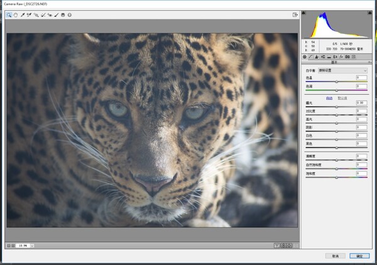The width and height of the screenshot is (377, 265).
Task: Focus the 自然饱和度 vibrance value field
Action: tap(362, 165)
